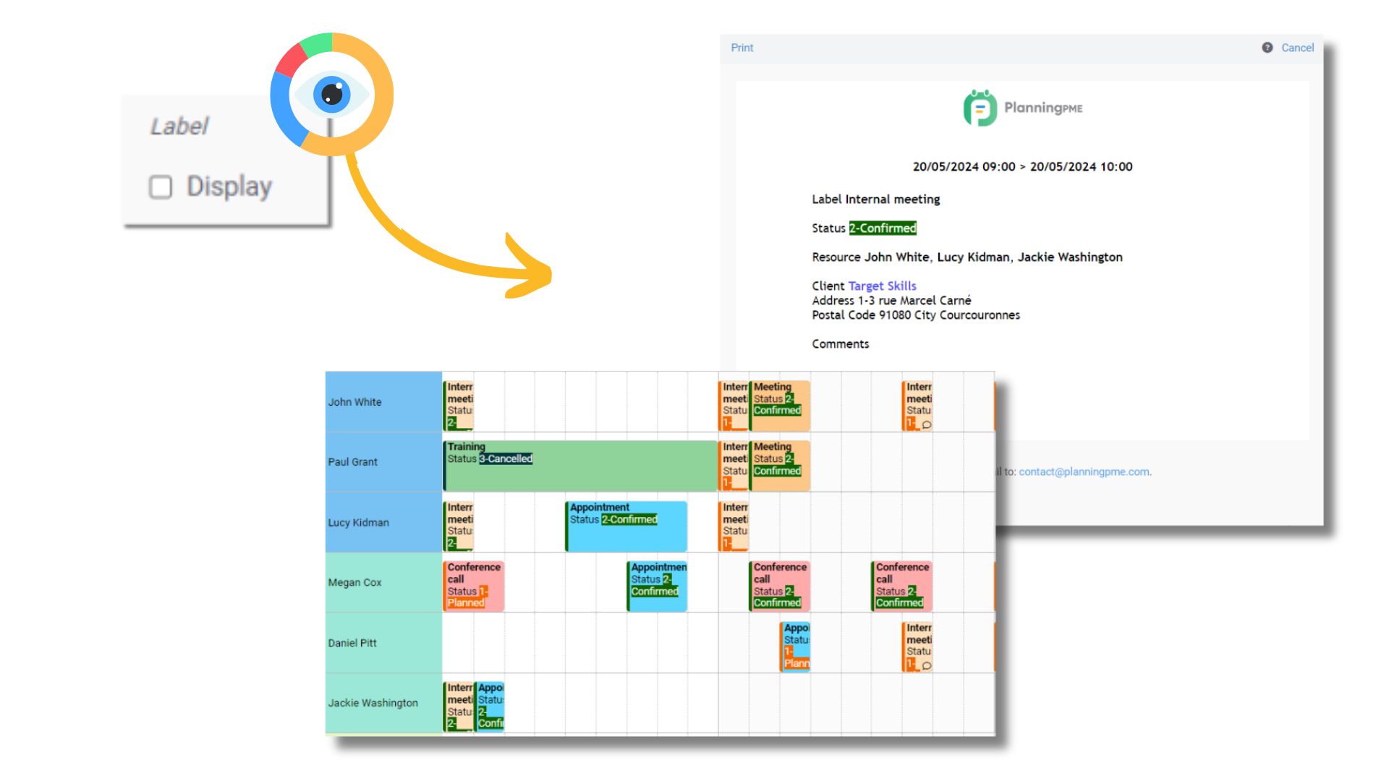Select John White's confirmed Meeting event
This screenshot has height=781, width=1389.
coord(780,405)
